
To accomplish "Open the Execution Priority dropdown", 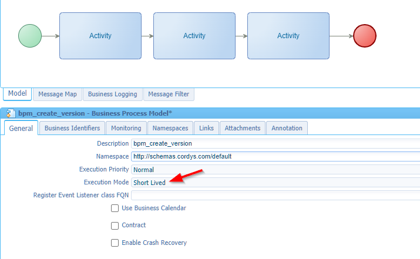I will click(x=275, y=170).
